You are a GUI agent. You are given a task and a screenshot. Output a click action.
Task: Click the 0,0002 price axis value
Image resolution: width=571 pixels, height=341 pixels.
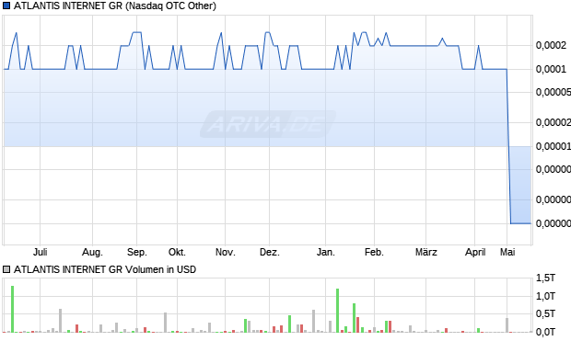click(551, 45)
